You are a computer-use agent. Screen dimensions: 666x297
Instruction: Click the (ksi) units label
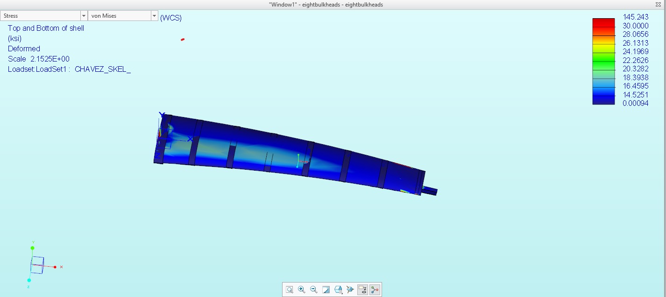point(15,39)
